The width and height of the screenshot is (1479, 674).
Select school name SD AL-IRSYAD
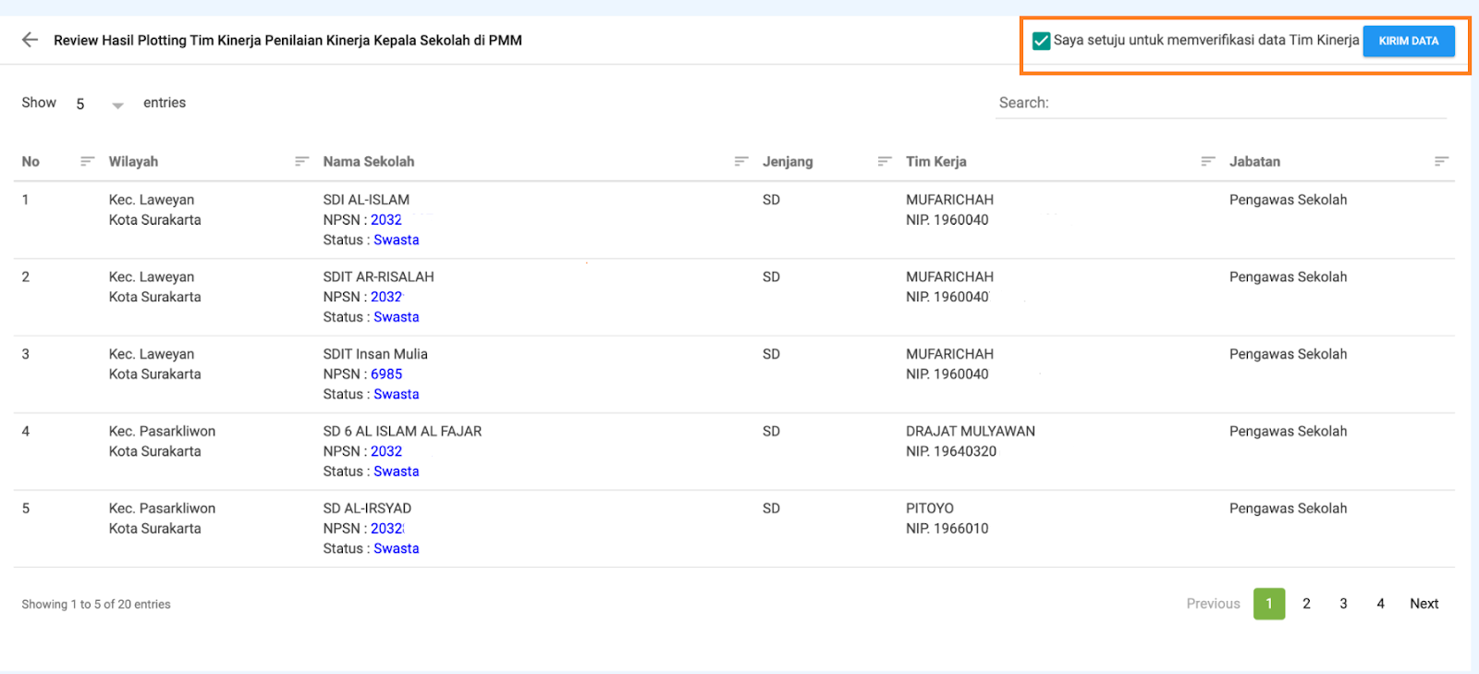(367, 509)
